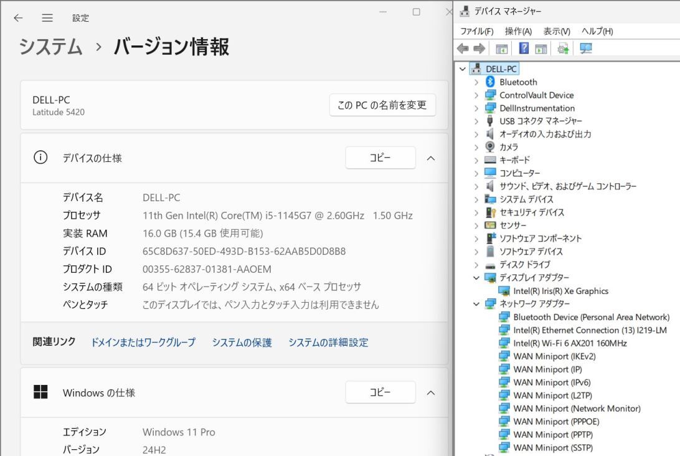Collapse the ディスプレイ アダプター category
This screenshot has width=680, height=456.
click(x=476, y=278)
